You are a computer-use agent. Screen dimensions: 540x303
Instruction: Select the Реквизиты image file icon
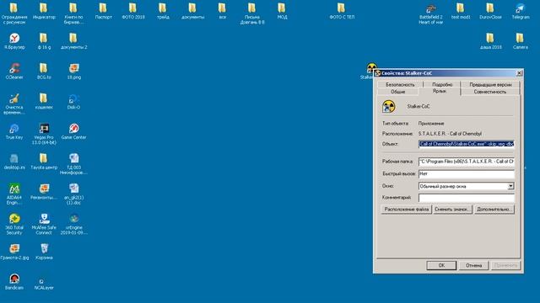pyautogui.click(x=44, y=192)
